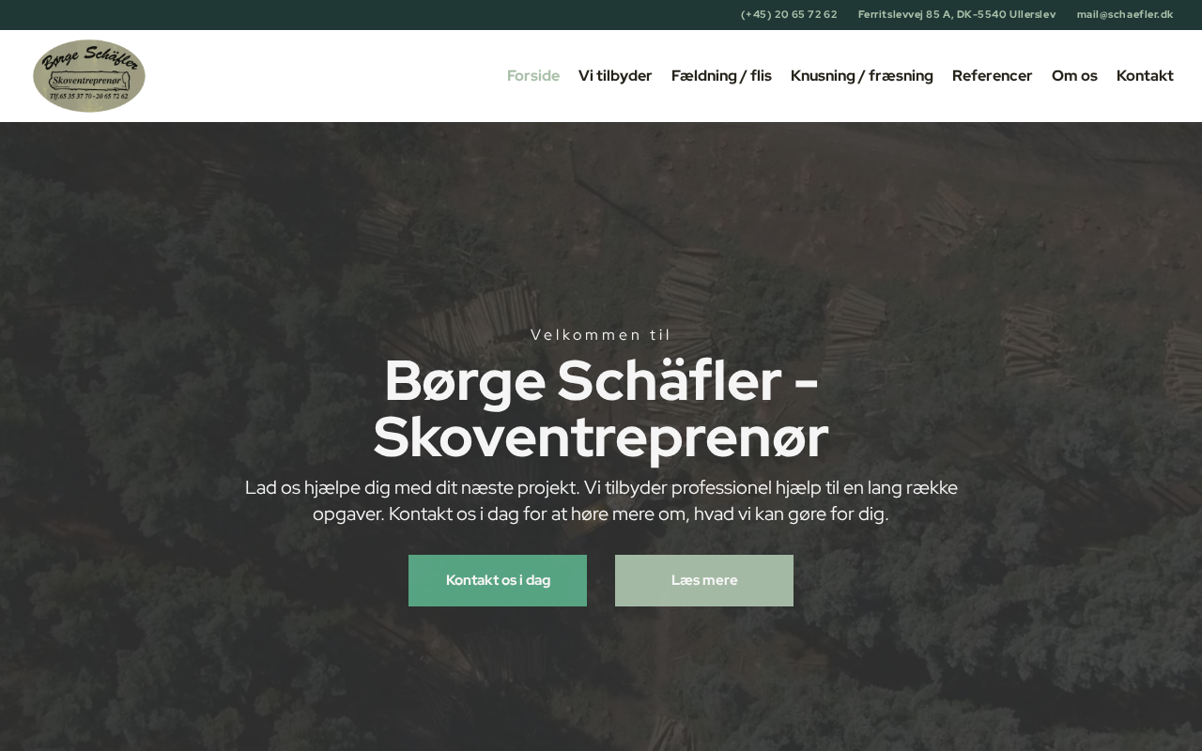1202x751 pixels.
Task: Go to the Kontakt menu item
Action: click(1145, 76)
